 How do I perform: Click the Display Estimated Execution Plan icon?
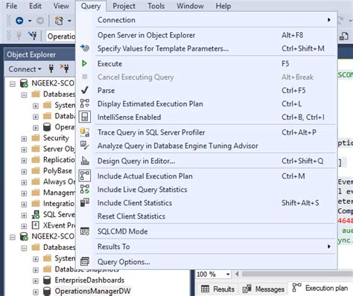pyautogui.click(x=85, y=103)
